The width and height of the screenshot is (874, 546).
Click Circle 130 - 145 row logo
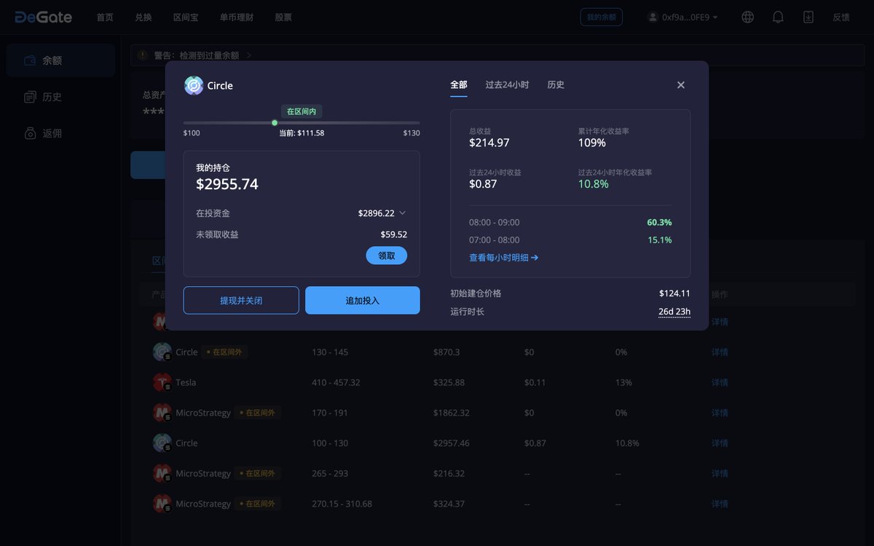click(x=162, y=352)
